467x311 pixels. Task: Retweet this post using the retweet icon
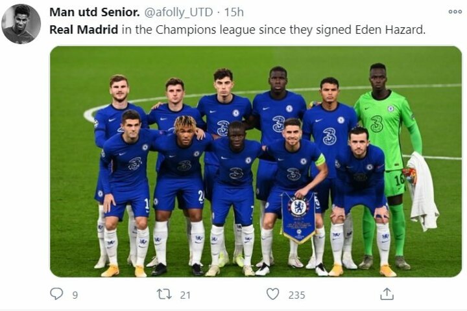coord(164,294)
